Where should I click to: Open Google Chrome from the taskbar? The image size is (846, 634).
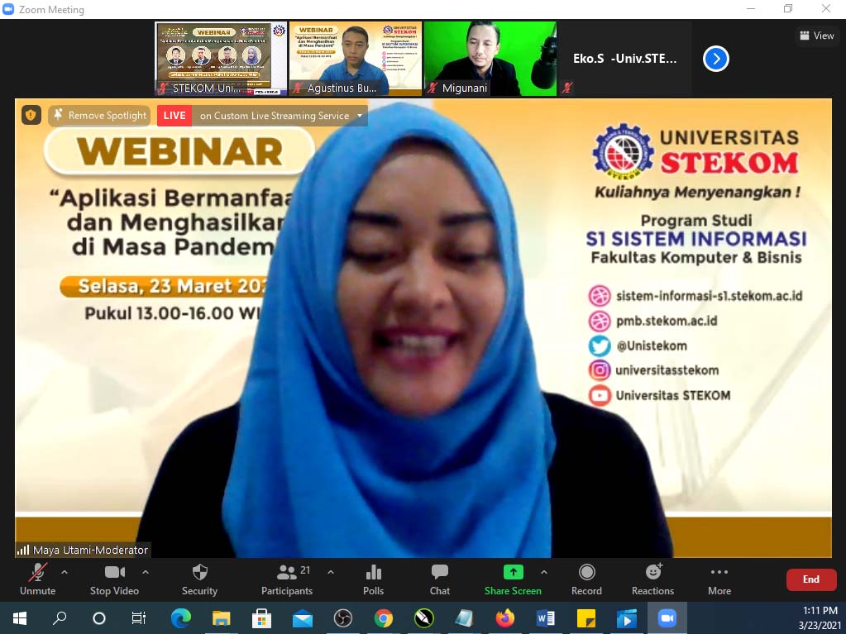384,617
